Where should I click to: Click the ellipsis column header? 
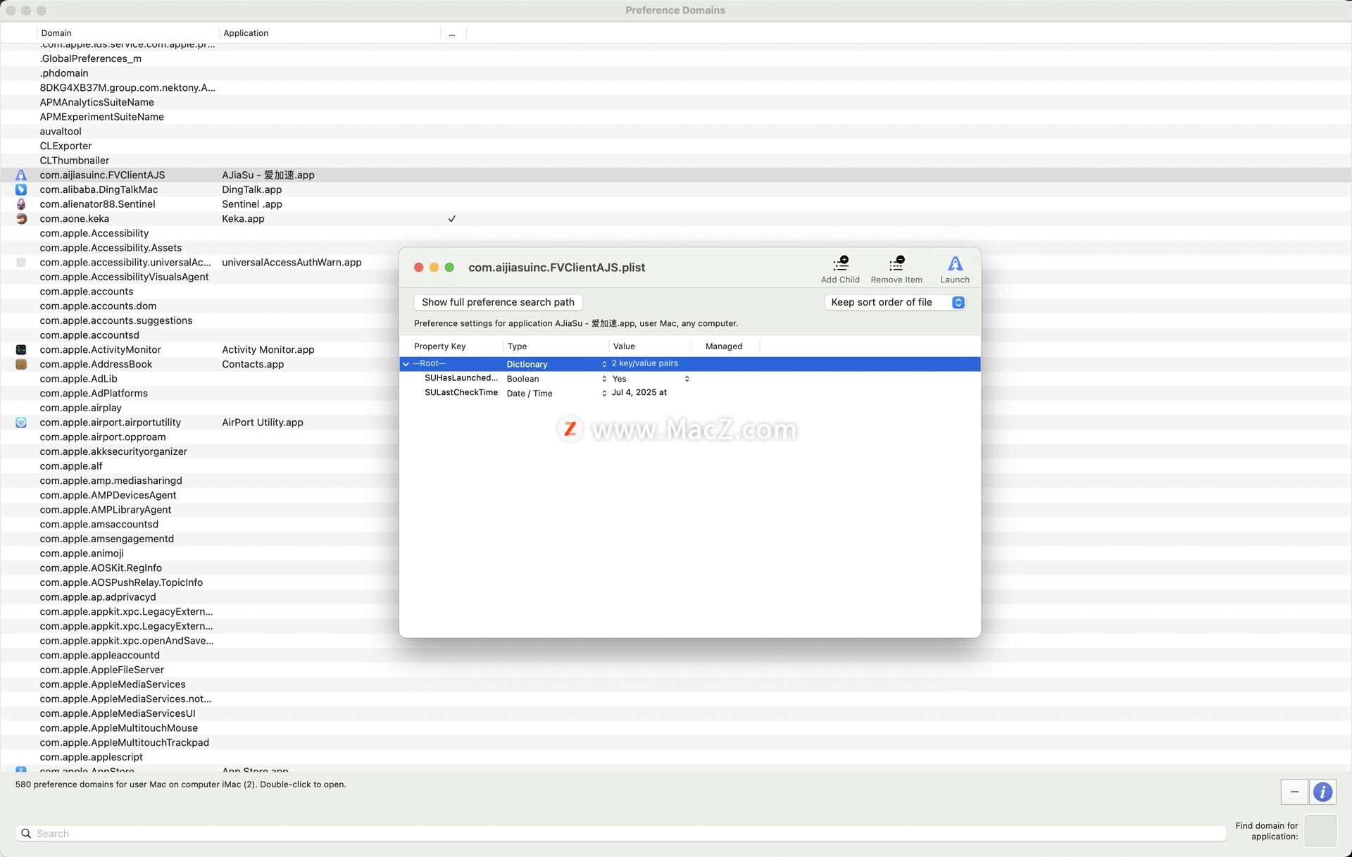[453, 33]
